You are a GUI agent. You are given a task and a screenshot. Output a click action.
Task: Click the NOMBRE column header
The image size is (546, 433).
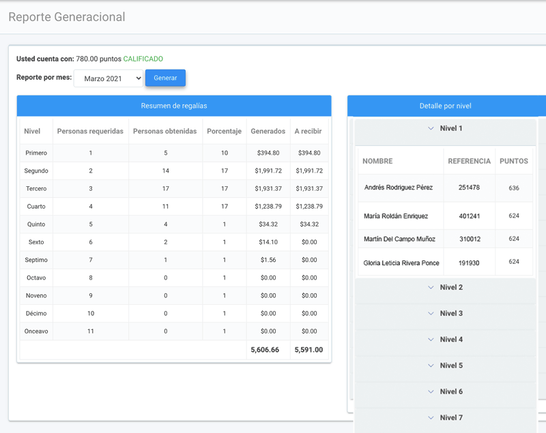tap(377, 162)
